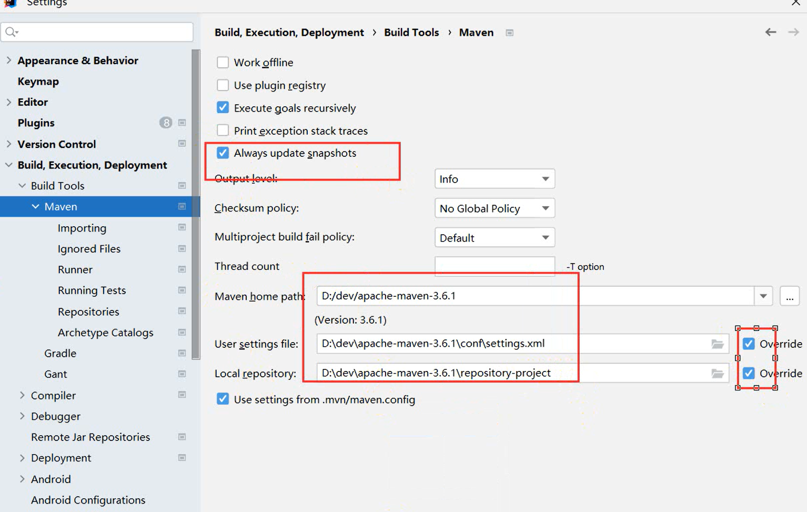Click the settings search input field

coord(97,32)
